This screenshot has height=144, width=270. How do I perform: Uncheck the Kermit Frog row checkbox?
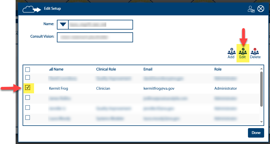[28, 87]
